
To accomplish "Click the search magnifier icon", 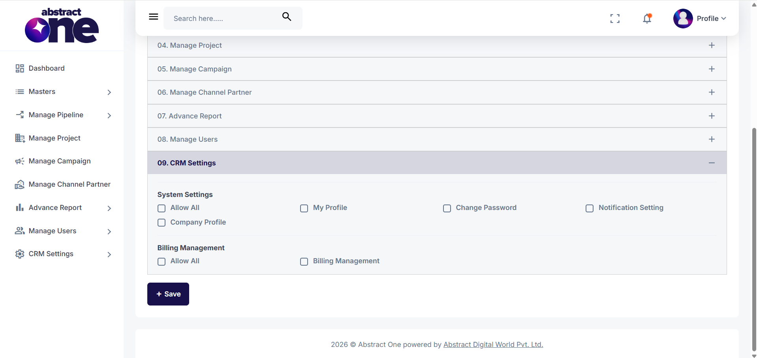I will 287,17.
